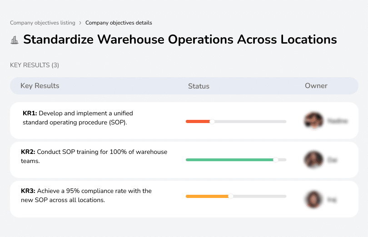Click the orange KR3 progress slider handle
The image size is (368, 237).
[x=231, y=196]
